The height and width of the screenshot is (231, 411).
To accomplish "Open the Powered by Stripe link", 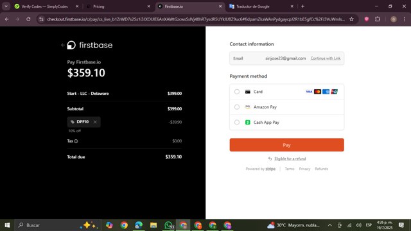I will 261,169.
